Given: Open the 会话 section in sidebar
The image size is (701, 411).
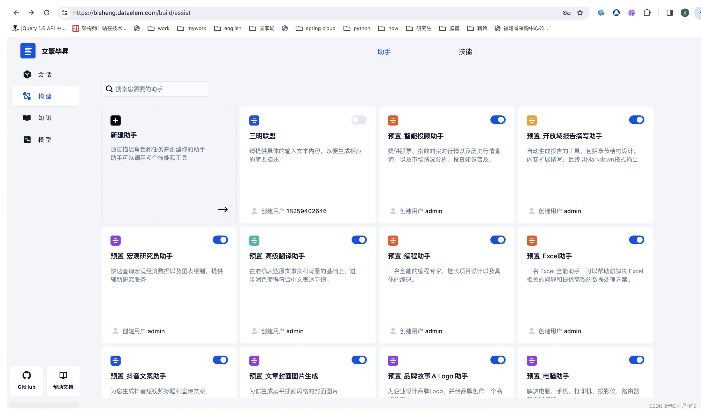Looking at the screenshot, I should click(x=46, y=75).
